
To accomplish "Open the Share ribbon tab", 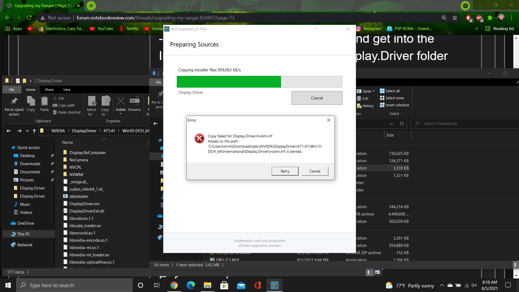I will click(49, 89).
